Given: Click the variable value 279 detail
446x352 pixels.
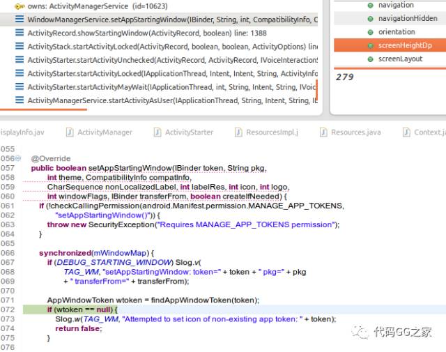Looking at the screenshot, I should tap(345, 77).
